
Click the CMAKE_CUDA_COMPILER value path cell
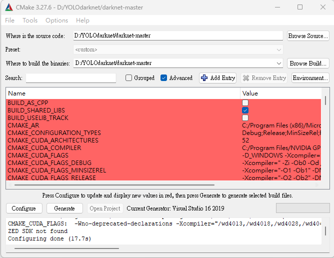[281, 148]
